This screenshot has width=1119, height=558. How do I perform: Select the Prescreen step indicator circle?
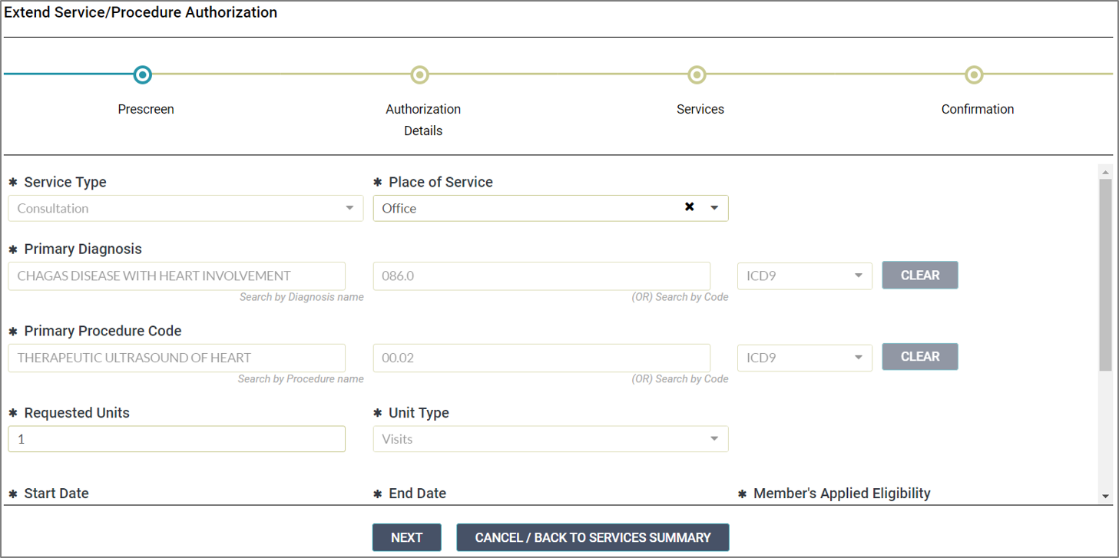(x=142, y=74)
